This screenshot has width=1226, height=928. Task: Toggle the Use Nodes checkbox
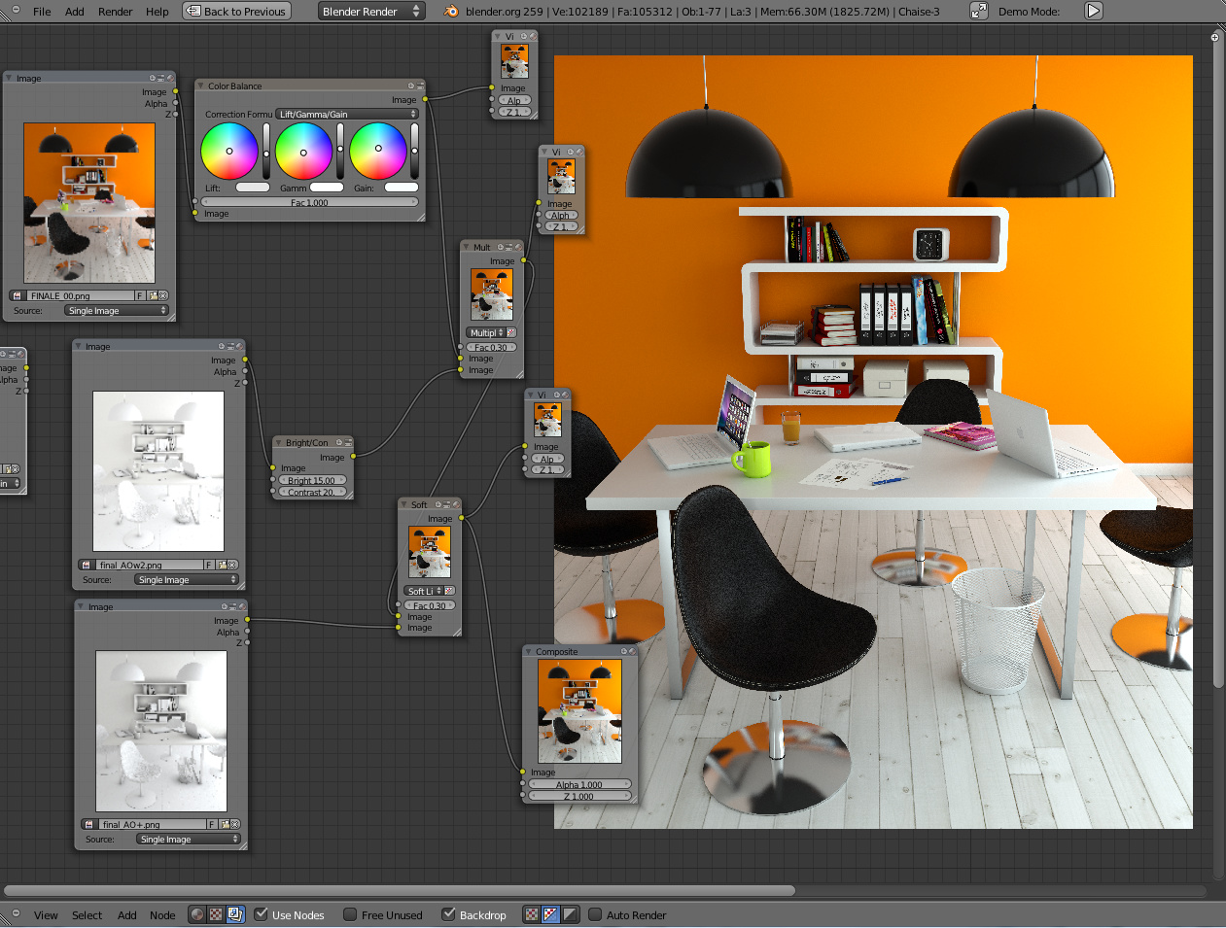(x=261, y=914)
